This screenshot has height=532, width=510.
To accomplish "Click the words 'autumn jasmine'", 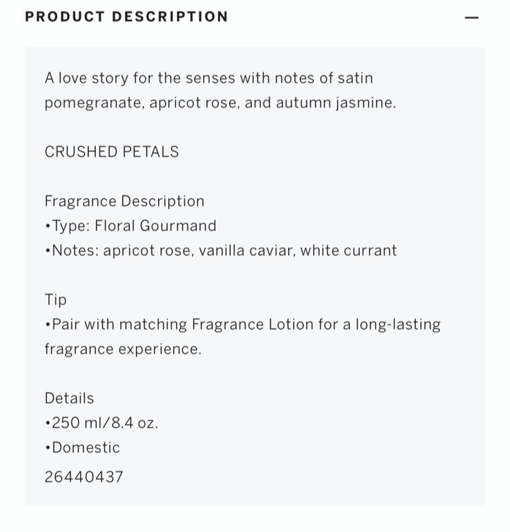I will [x=335, y=103].
